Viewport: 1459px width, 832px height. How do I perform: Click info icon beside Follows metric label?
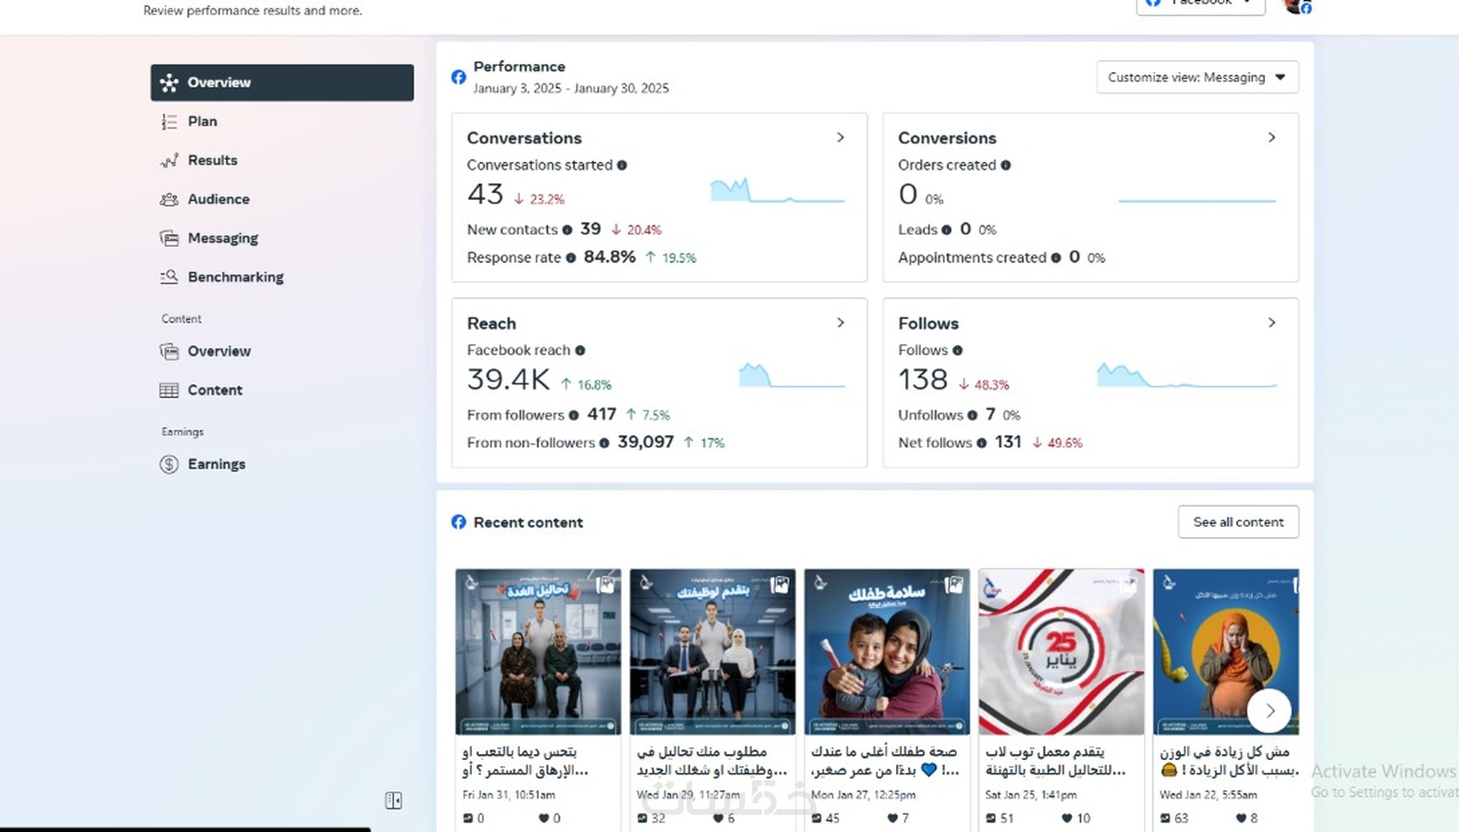pyautogui.click(x=958, y=350)
